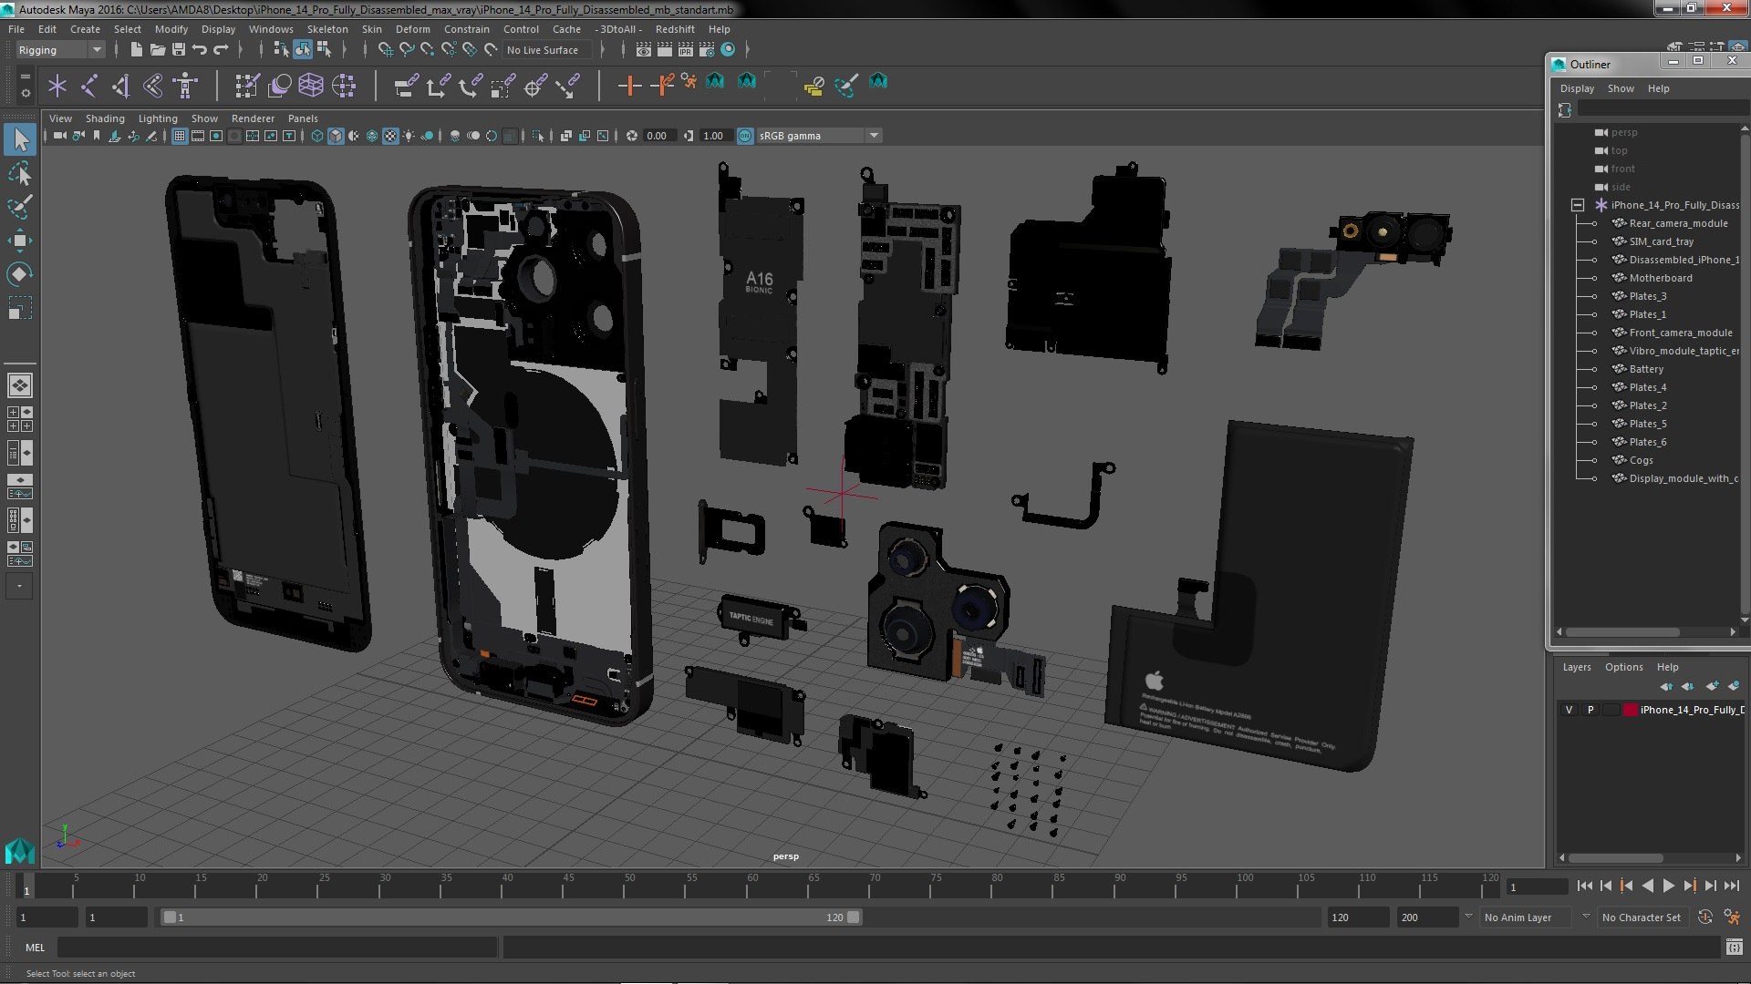Open the Skeleton menu
Screen dimensions: 1751x984
327,29
